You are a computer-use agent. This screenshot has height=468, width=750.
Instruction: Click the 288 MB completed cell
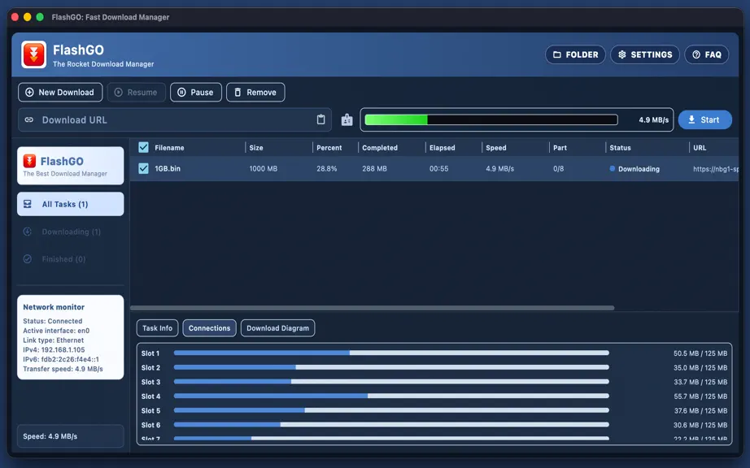pos(374,168)
